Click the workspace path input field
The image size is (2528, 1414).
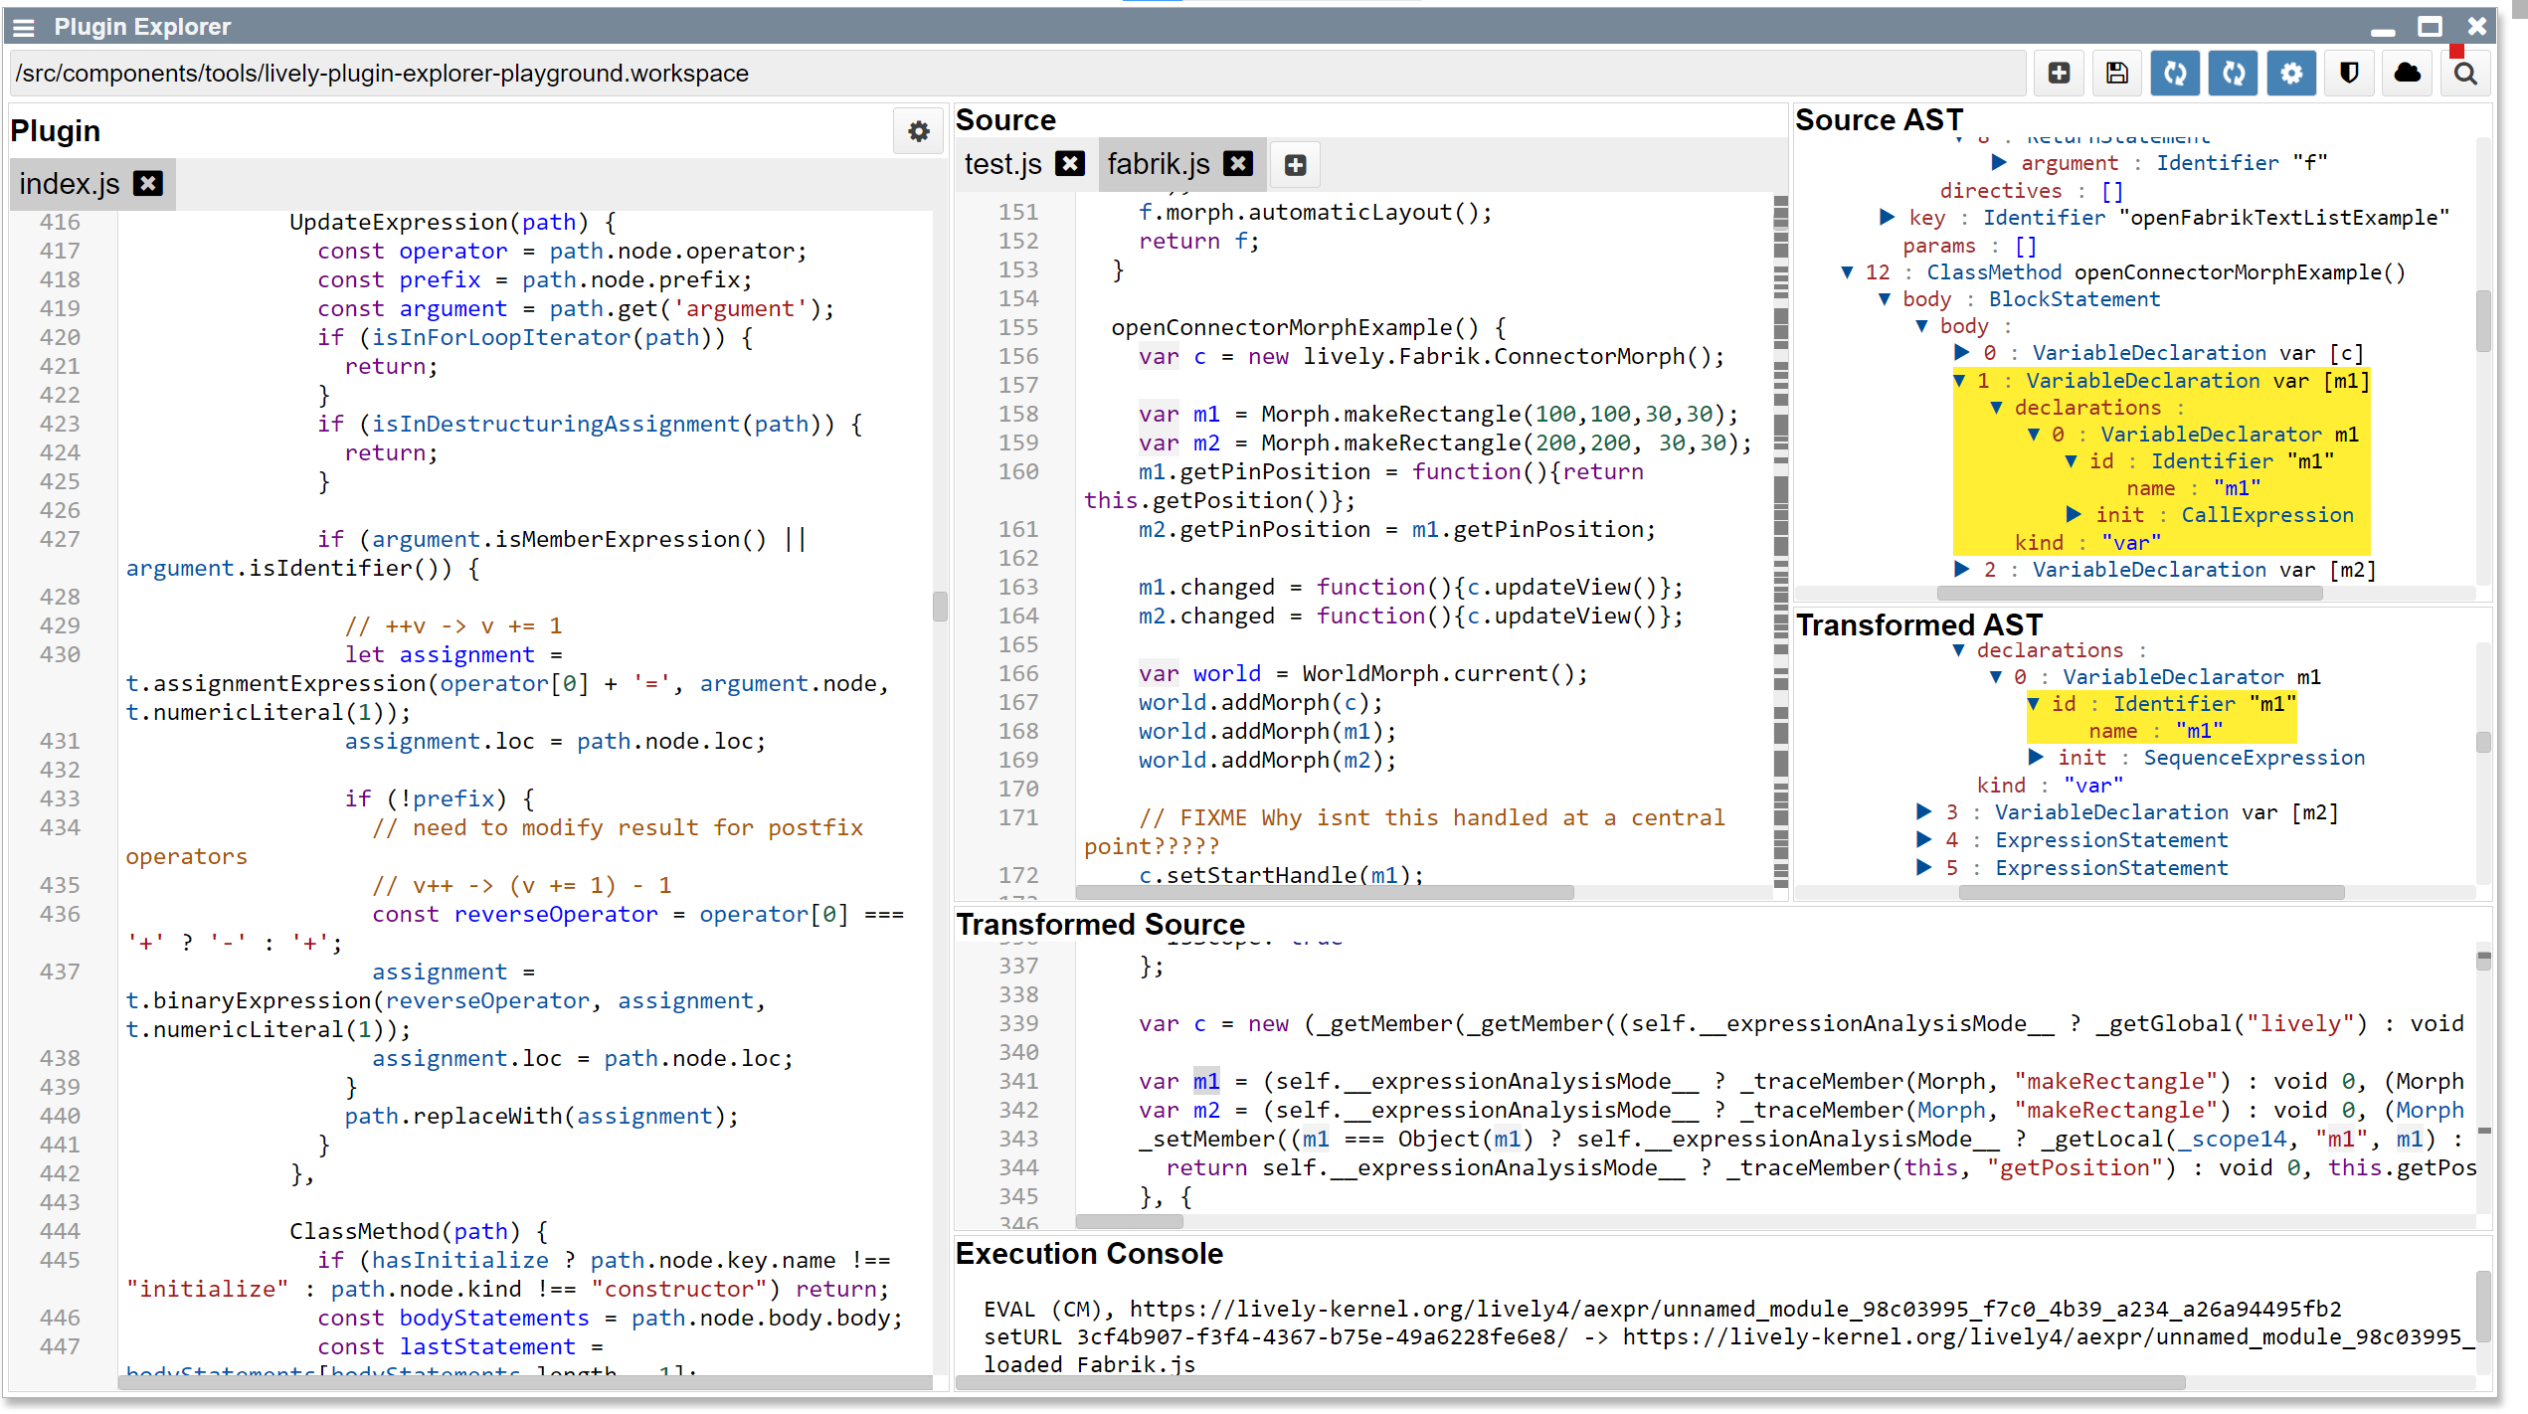[1014, 74]
